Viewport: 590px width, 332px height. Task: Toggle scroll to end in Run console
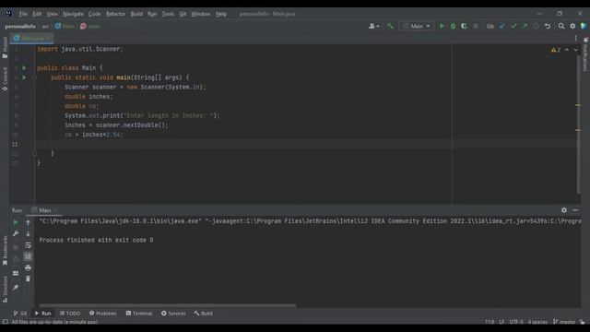coord(28,256)
